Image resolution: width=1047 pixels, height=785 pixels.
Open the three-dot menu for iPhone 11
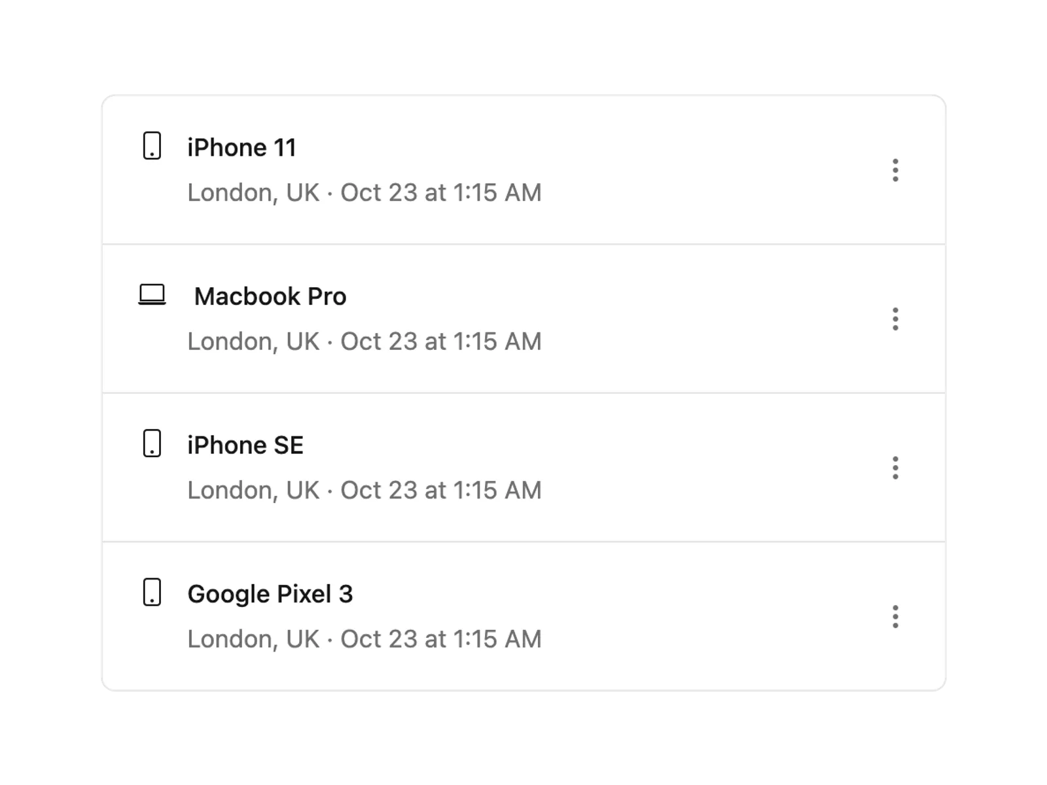point(895,170)
